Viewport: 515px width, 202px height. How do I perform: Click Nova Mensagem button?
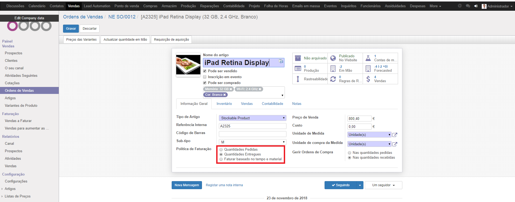tap(187, 185)
